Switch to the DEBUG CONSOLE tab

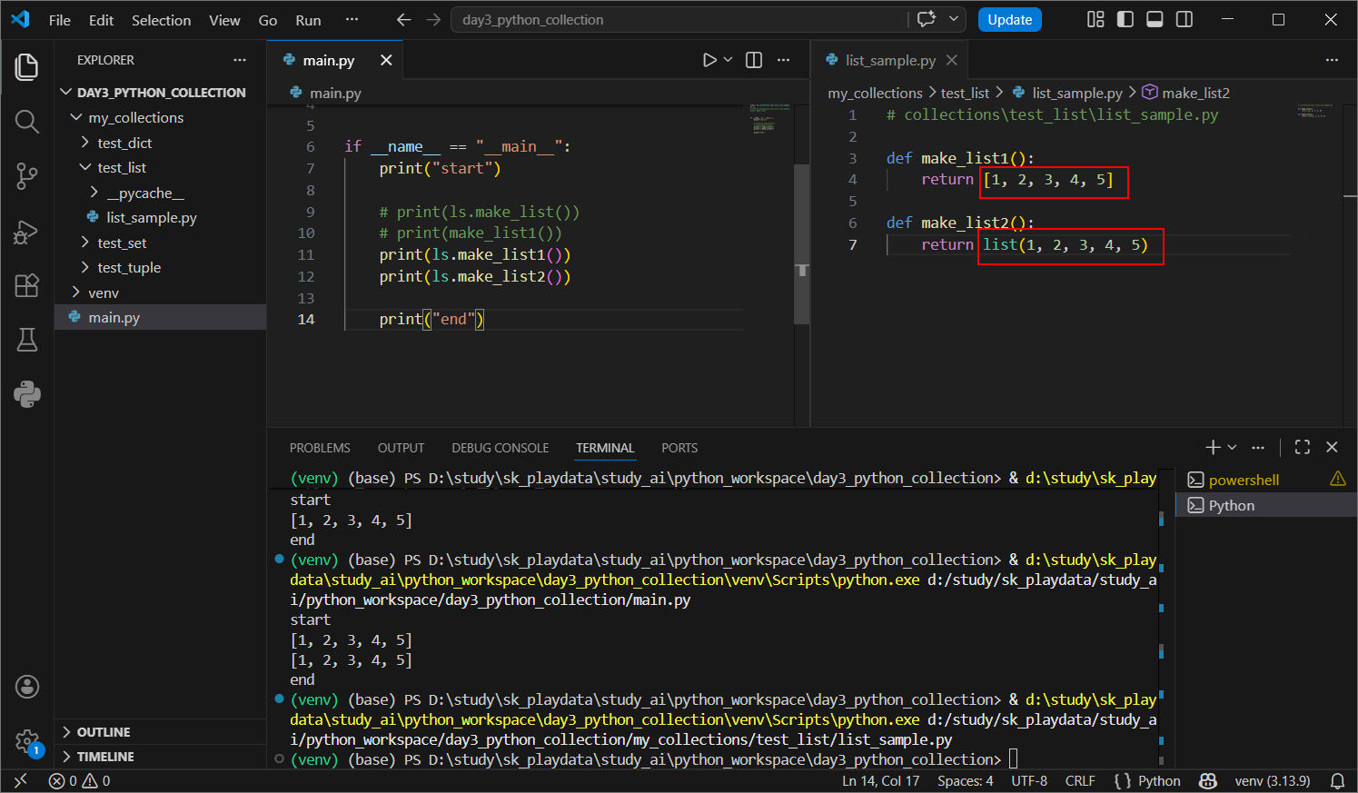click(500, 448)
